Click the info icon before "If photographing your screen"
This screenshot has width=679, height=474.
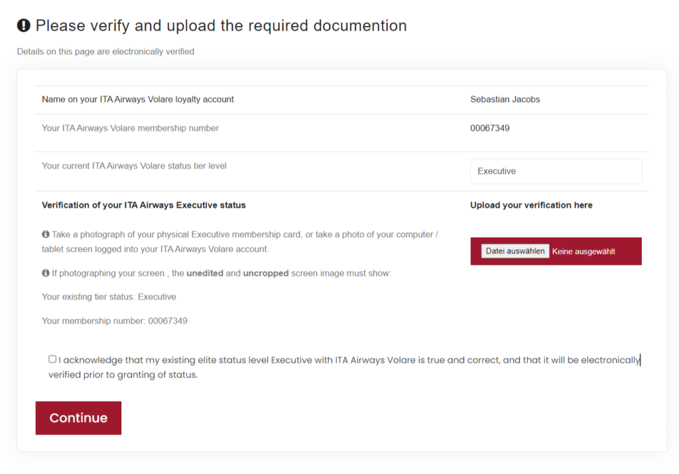[x=46, y=273]
